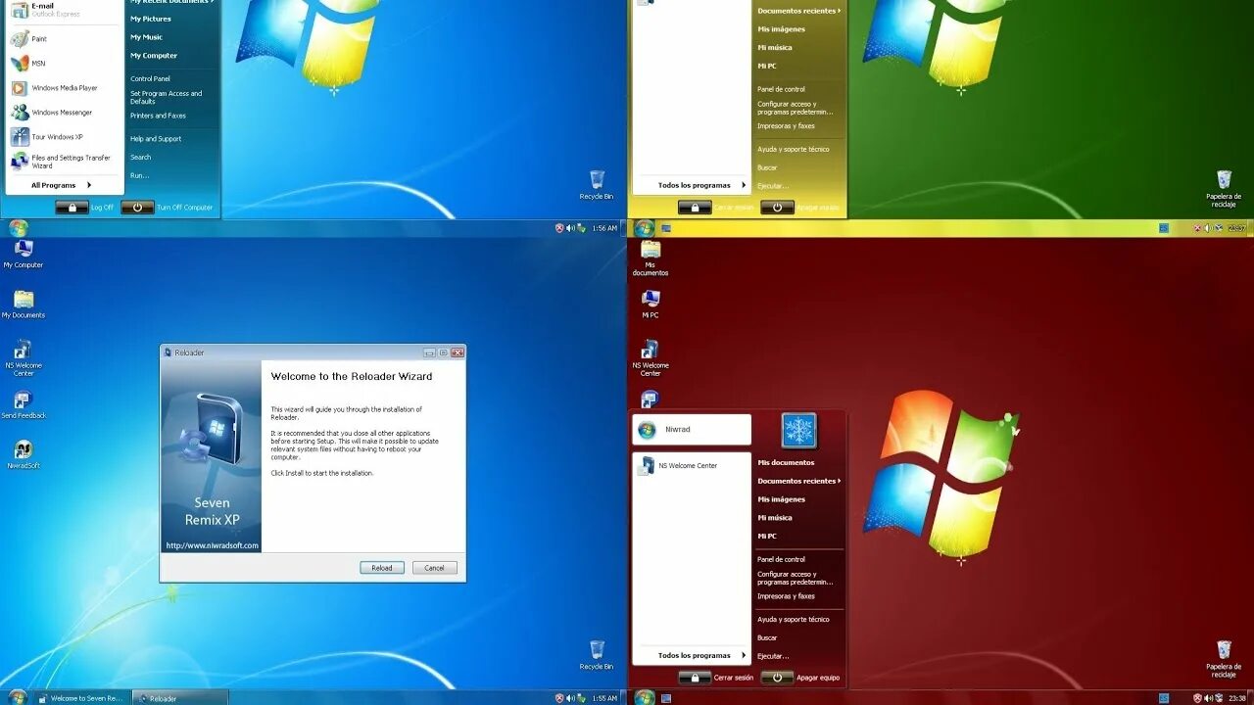This screenshot has height=705, width=1254.
Task: Click the 1:55 AM clock on the taskbar
Action: (x=605, y=698)
